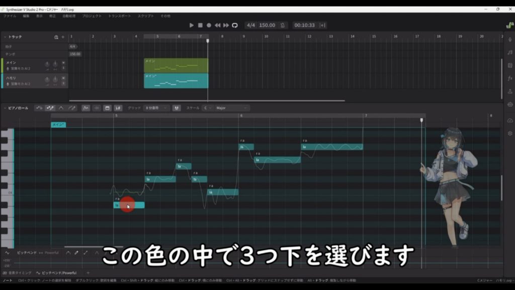Screen dimensions: 515x290
Task: Collapse the ピアノロール panel
Action: pos(6,108)
